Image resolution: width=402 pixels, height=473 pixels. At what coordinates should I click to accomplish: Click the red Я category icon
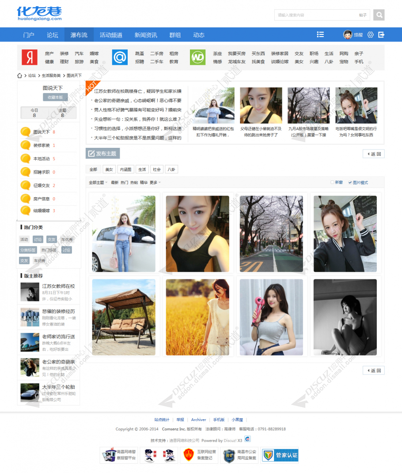30,57
